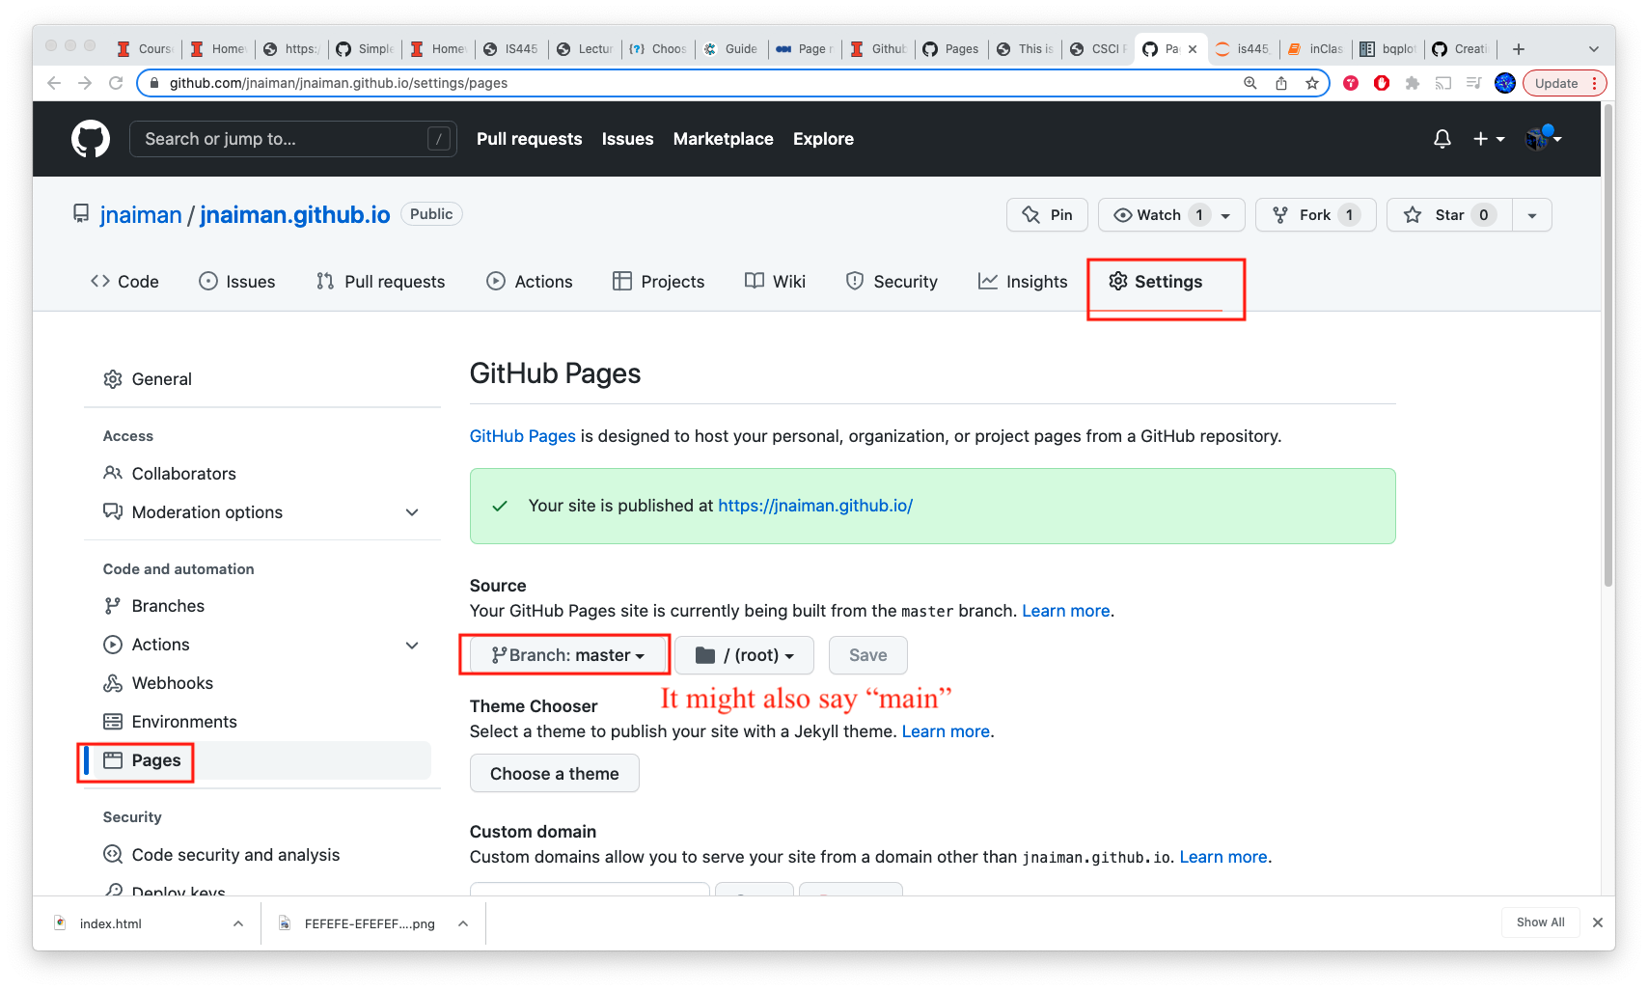1648x991 pixels.
Task: Click the Choose a theme button
Action: [x=555, y=774]
